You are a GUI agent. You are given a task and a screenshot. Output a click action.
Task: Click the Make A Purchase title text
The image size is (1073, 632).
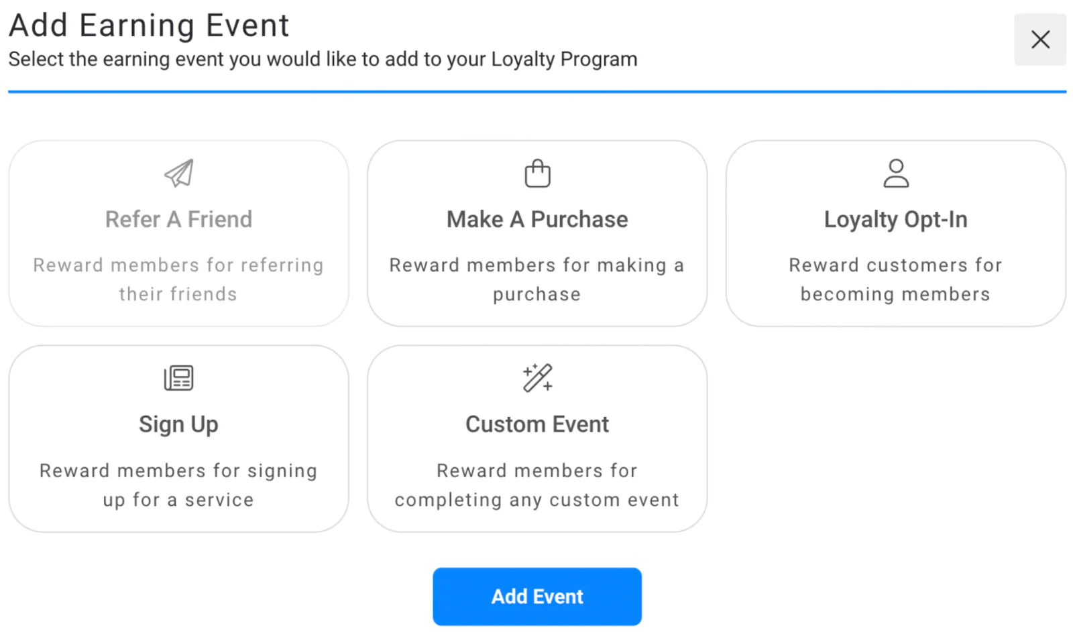(536, 218)
